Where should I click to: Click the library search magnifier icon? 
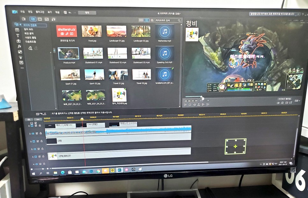(179, 20)
